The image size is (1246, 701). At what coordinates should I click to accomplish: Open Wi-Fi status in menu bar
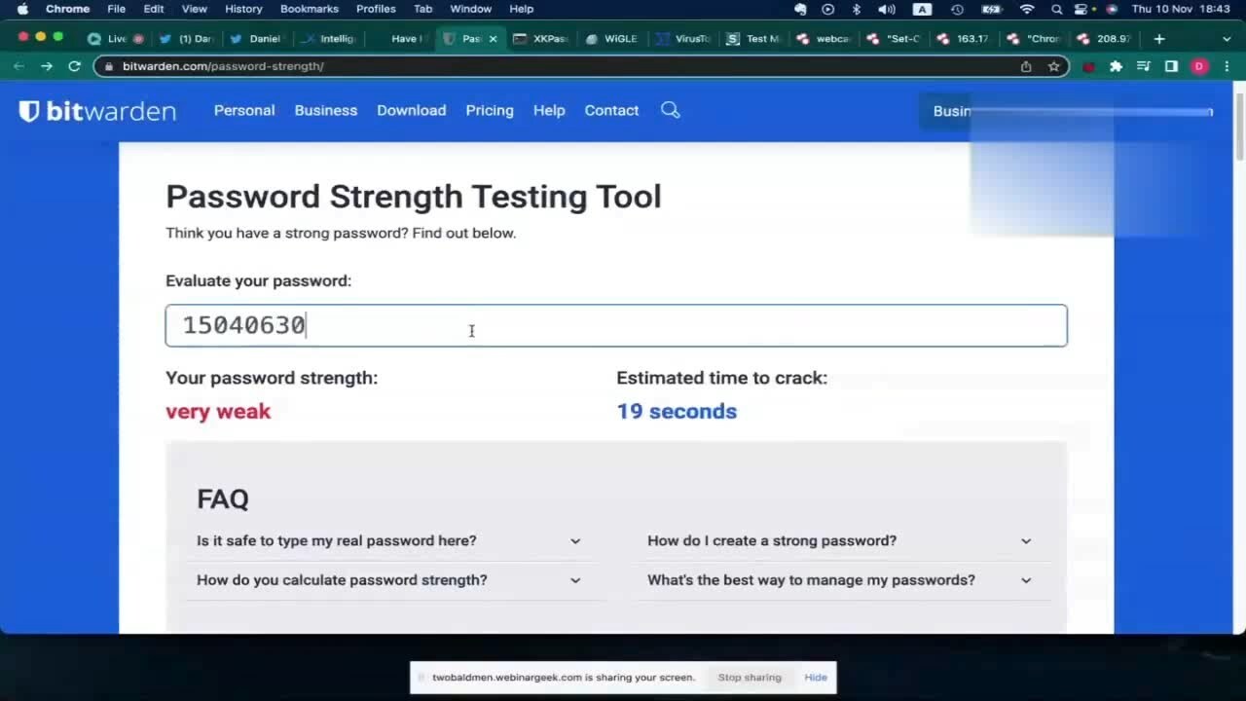(x=1026, y=9)
